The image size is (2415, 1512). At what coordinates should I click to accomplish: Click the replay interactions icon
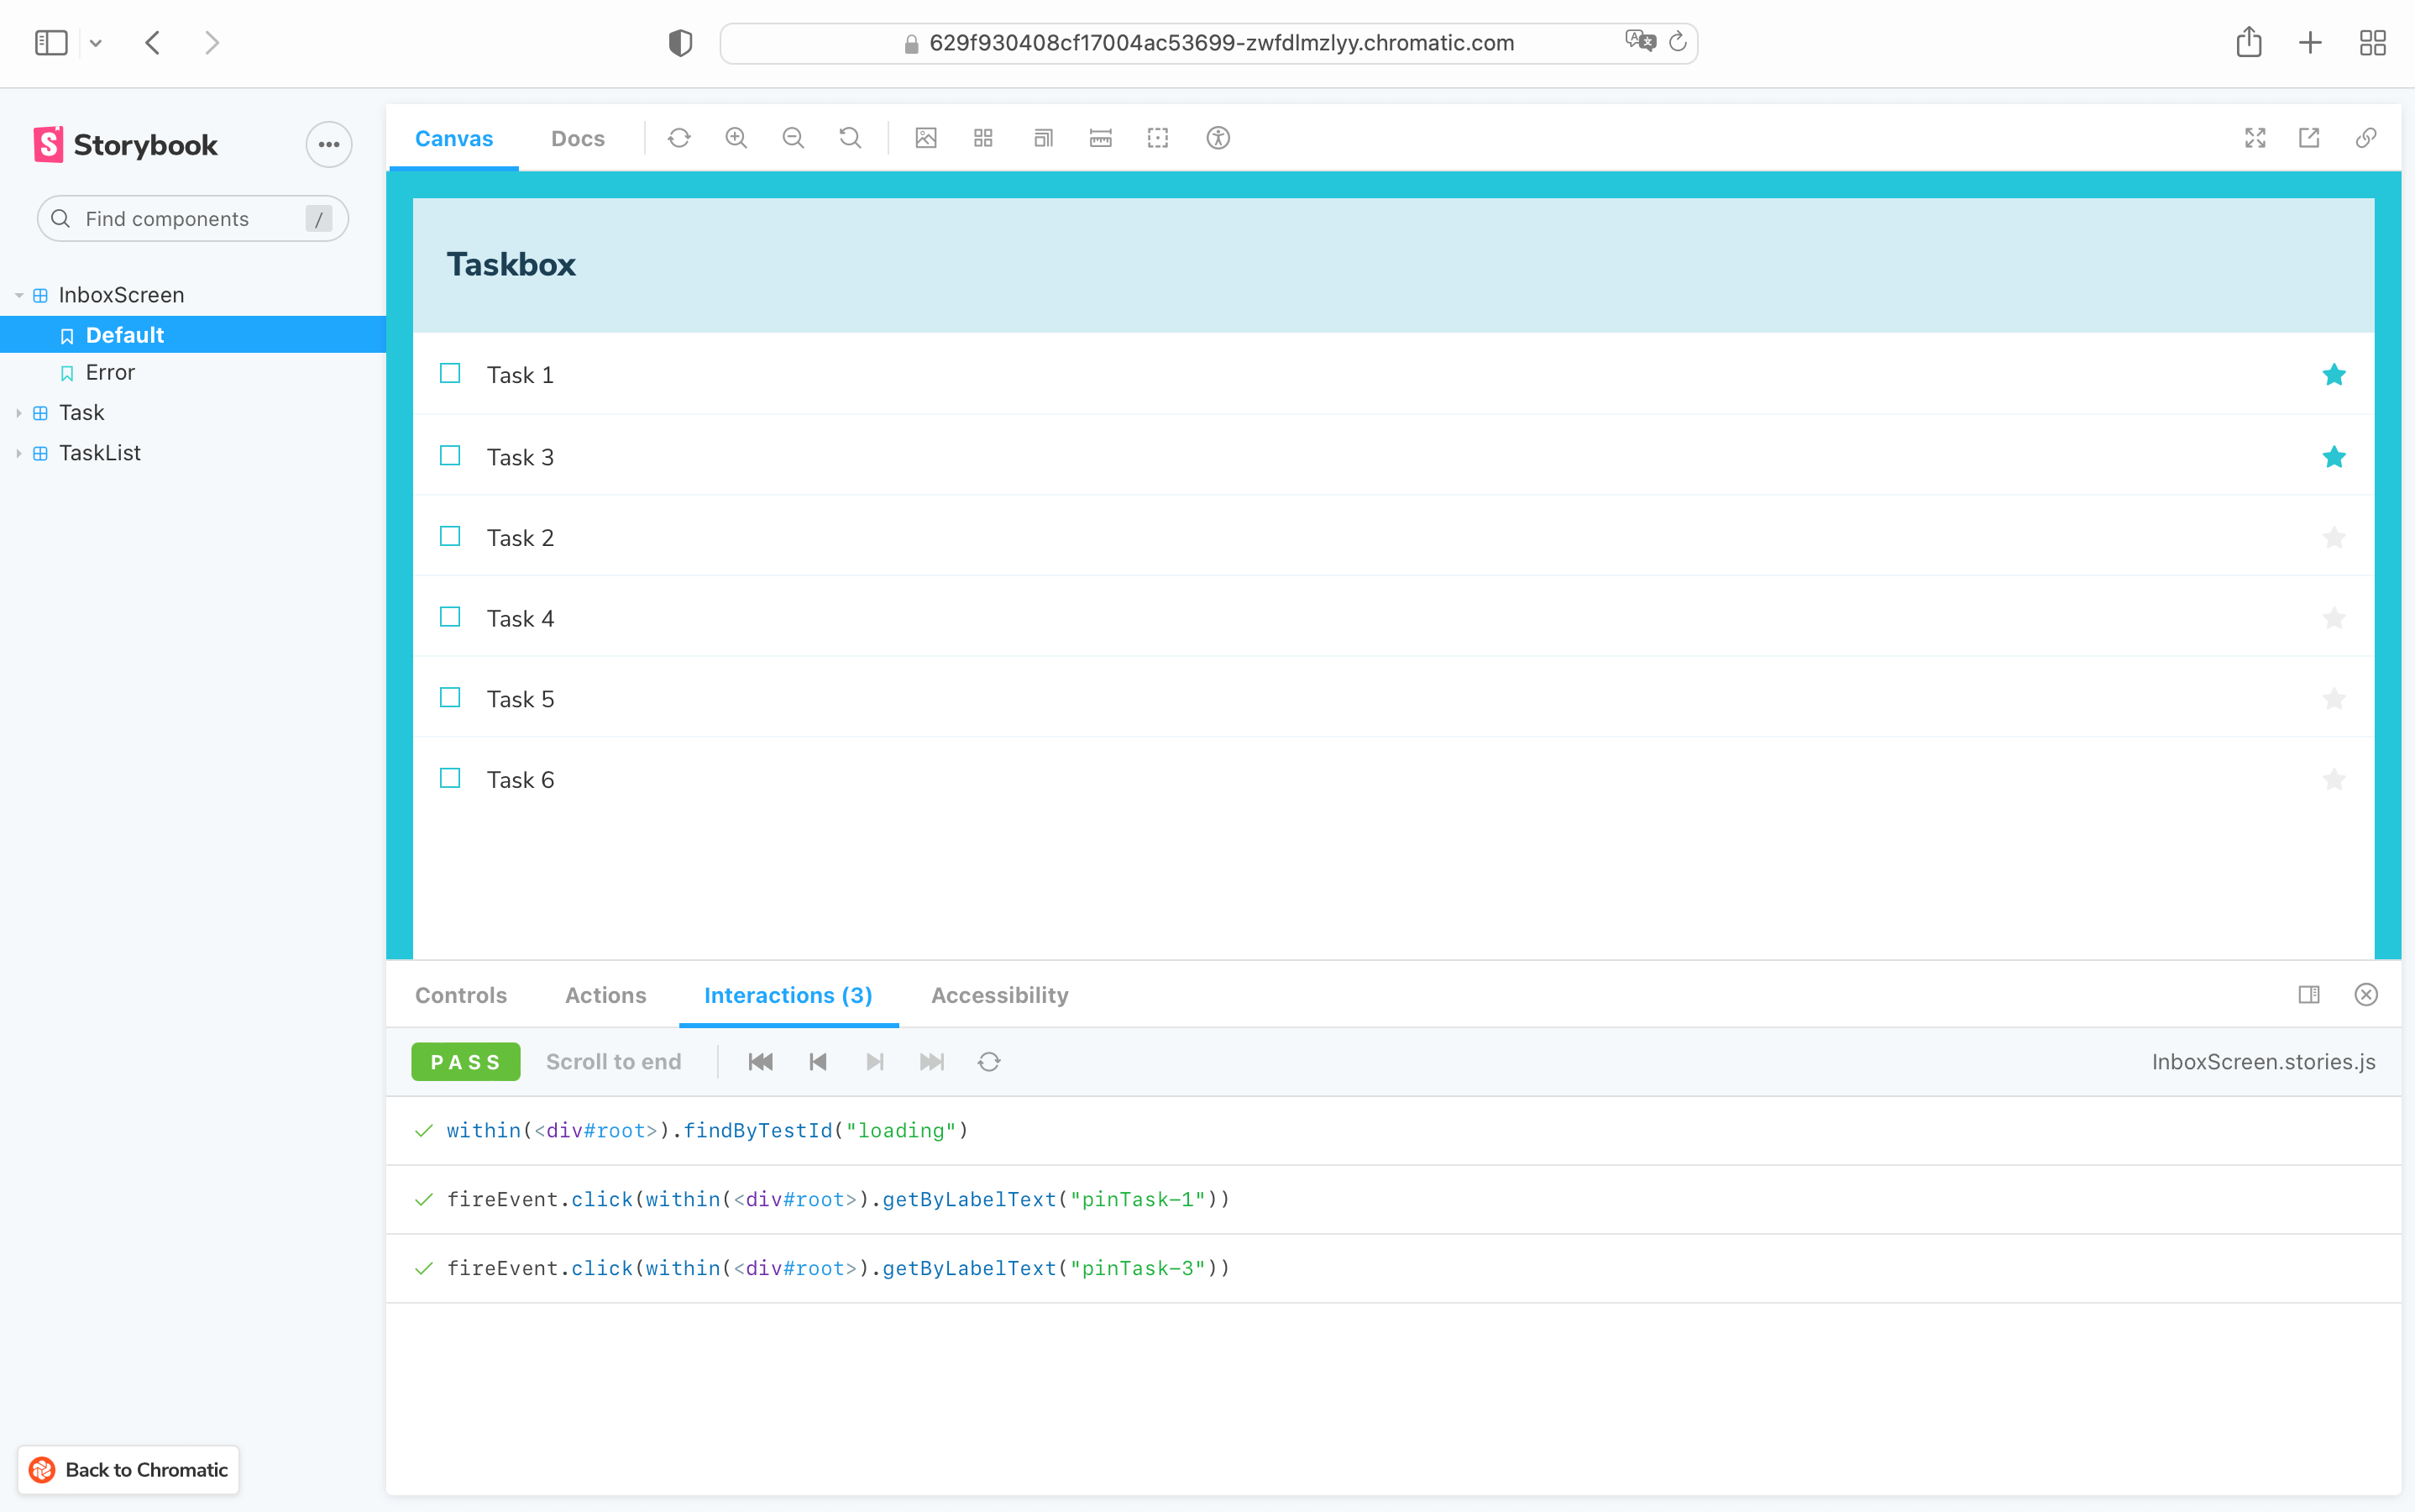989,1061
